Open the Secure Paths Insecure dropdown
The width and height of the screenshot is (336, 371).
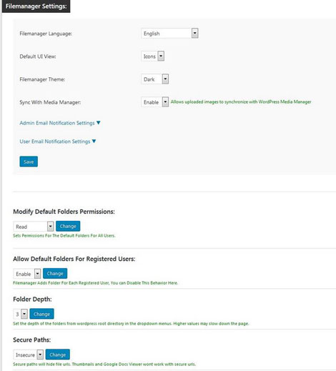(29, 355)
